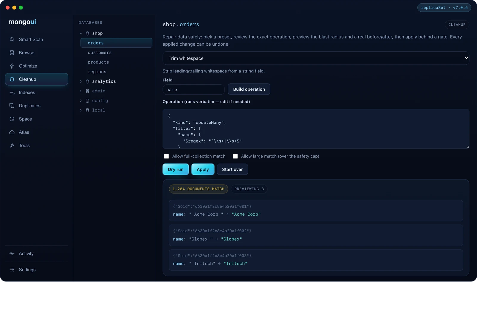Click the Indexes list icon
This screenshot has width=477, height=314.
coord(12,92)
